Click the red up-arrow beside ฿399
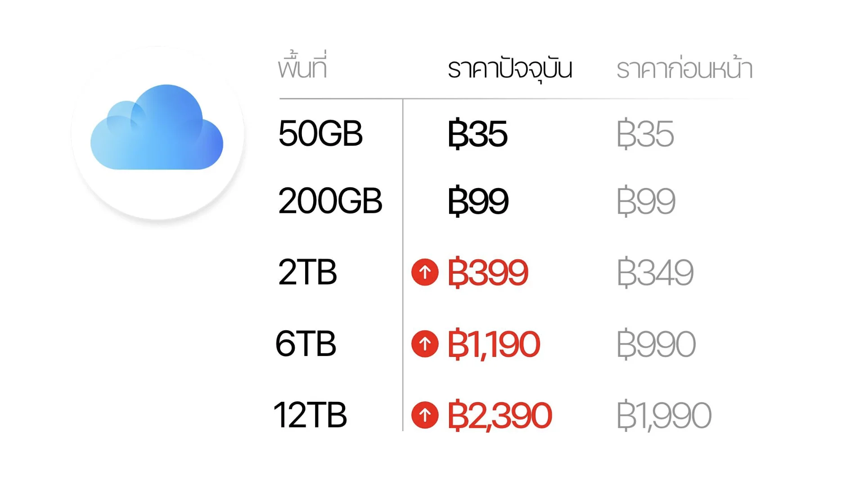Screen dimensions: 864x486 click(425, 272)
